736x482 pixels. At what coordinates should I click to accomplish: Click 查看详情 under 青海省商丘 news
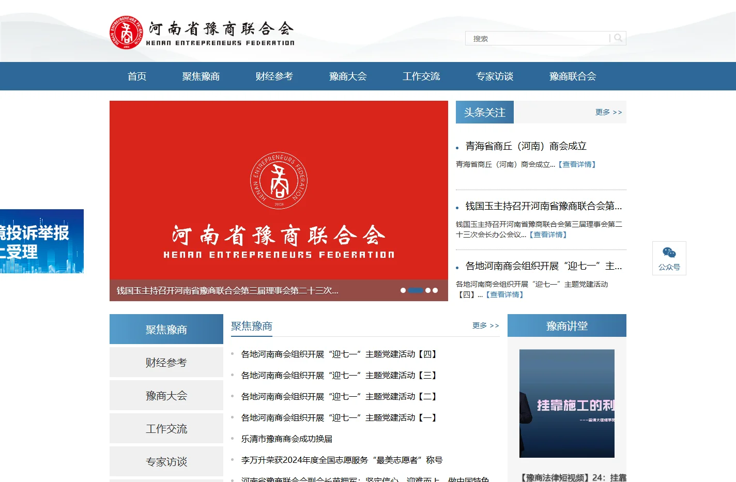click(x=577, y=164)
